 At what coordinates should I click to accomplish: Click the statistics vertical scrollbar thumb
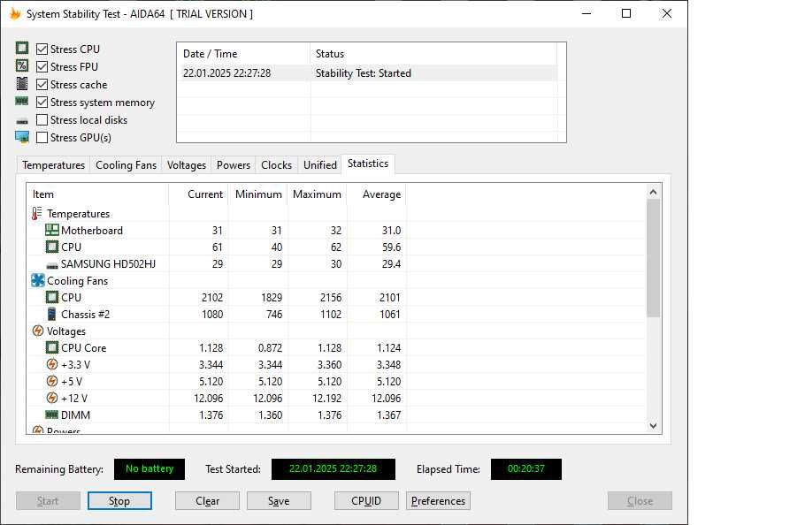653,258
